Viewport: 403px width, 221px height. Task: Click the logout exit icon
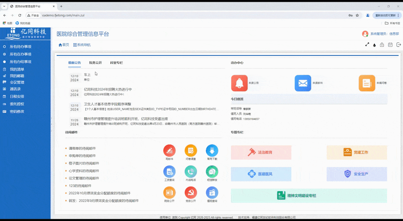(399, 45)
